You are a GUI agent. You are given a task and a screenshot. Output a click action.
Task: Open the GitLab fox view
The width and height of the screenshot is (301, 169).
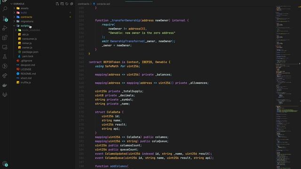coord(5,95)
